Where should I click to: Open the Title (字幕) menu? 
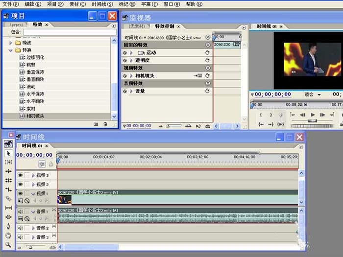click(149, 4)
